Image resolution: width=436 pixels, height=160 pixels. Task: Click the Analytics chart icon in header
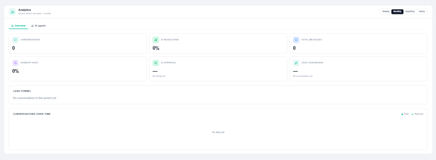tap(12, 12)
